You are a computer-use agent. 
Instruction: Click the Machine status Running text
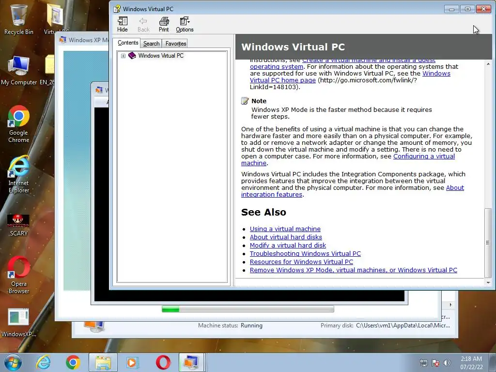(251, 325)
